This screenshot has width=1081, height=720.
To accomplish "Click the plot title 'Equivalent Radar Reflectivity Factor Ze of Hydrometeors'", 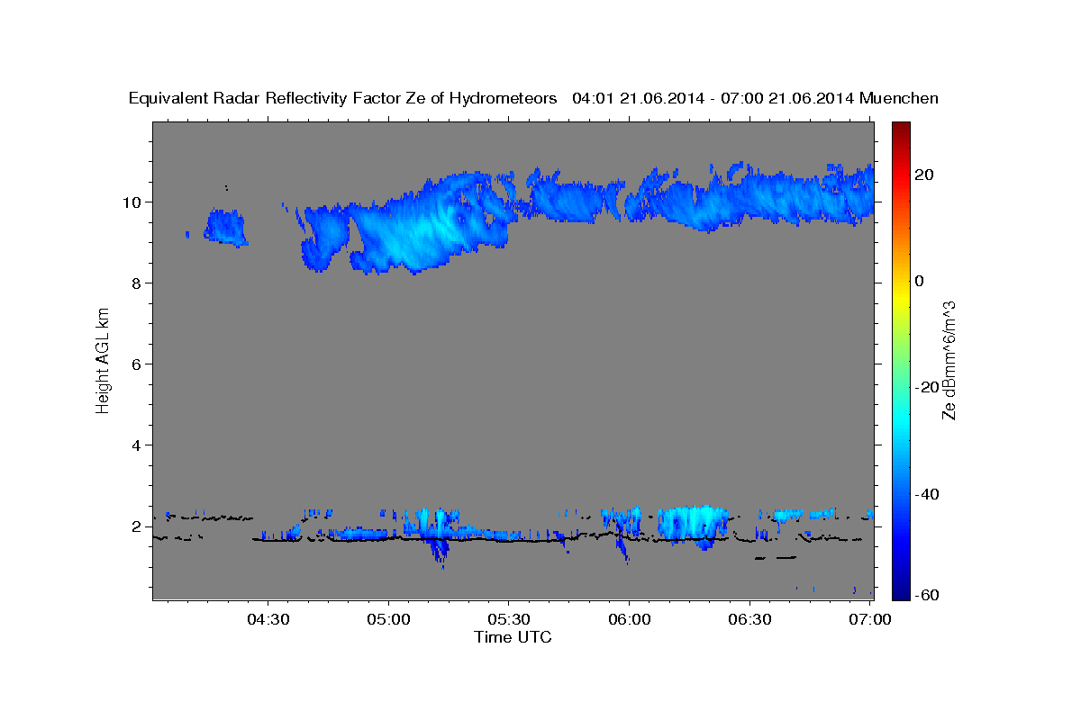I will tap(342, 98).
